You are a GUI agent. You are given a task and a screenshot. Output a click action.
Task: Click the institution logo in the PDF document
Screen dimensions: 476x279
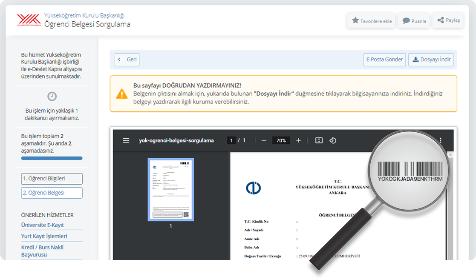point(254,188)
